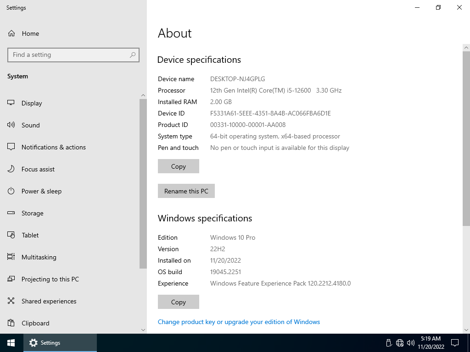
Task: Open Storage settings drive icon
Action: [11, 213]
